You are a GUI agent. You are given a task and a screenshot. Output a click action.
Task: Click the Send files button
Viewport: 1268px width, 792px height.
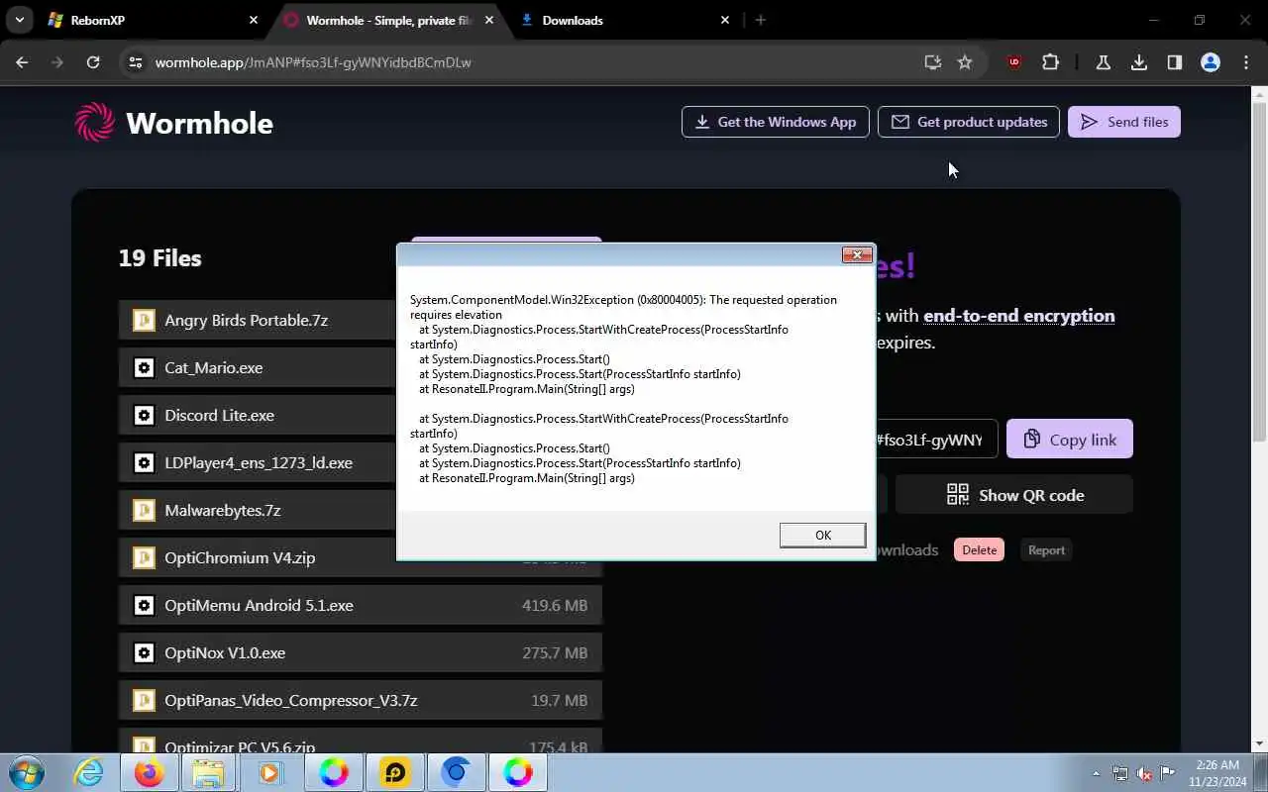click(x=1124, y=122)
